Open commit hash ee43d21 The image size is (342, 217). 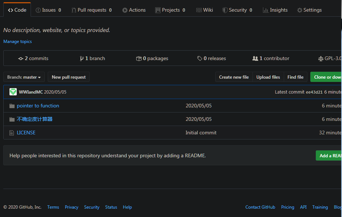(314, 92)
